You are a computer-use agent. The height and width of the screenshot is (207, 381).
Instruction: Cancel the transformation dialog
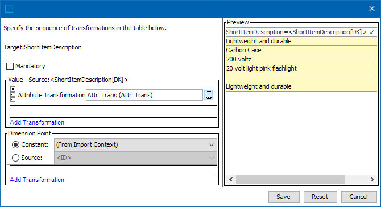pos(359,197)
